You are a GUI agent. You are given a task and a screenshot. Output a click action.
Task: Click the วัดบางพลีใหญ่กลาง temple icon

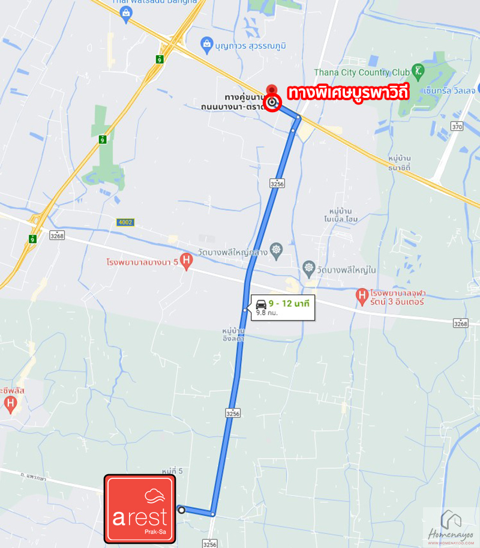tap(277, 251)
